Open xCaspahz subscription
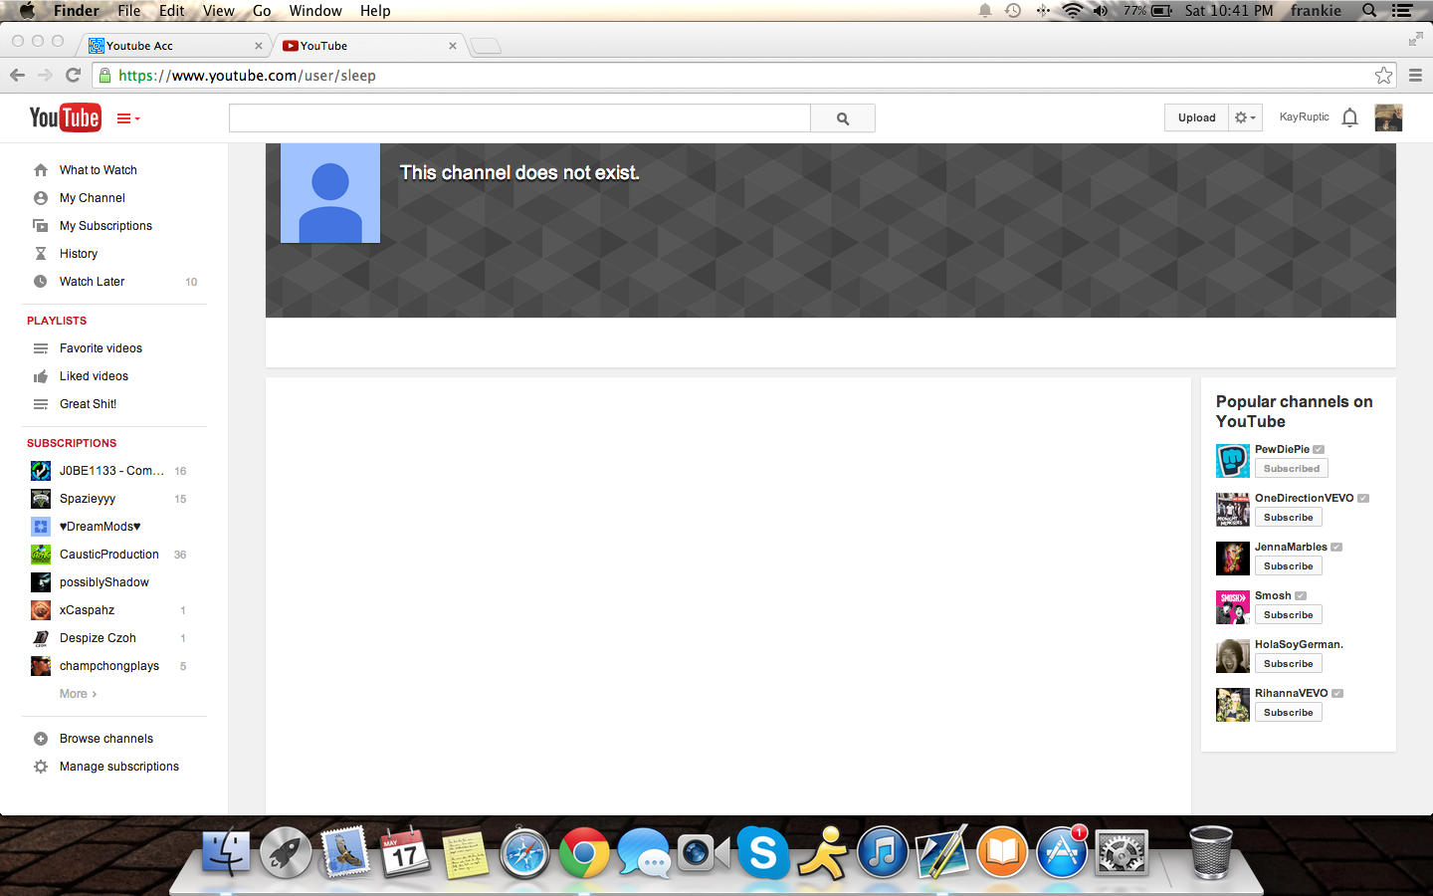 pos(87,610)
